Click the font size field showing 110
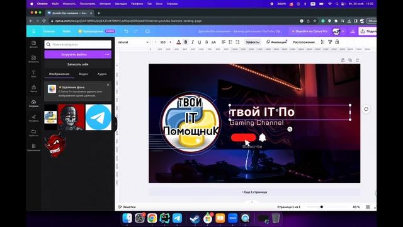 pos(163,42)
